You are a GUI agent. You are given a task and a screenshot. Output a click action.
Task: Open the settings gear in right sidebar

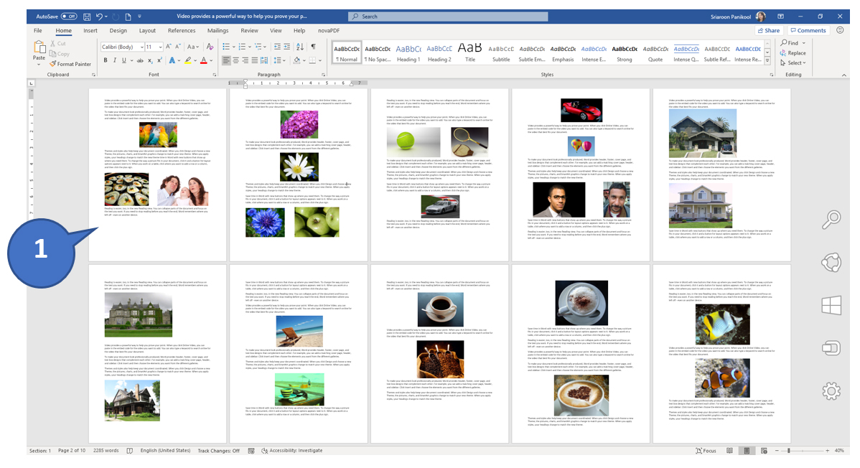831,391
